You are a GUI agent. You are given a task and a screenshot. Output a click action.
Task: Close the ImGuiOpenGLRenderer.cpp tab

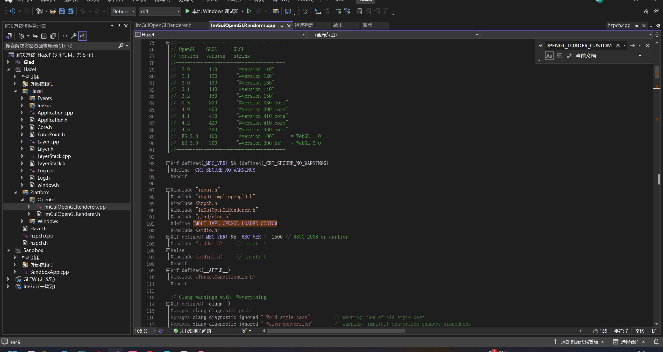point(289,26)
